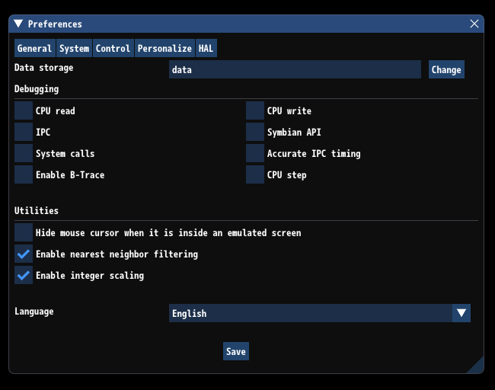
Task: Click the Preferences title bar text
Action: tap(55, 24)
